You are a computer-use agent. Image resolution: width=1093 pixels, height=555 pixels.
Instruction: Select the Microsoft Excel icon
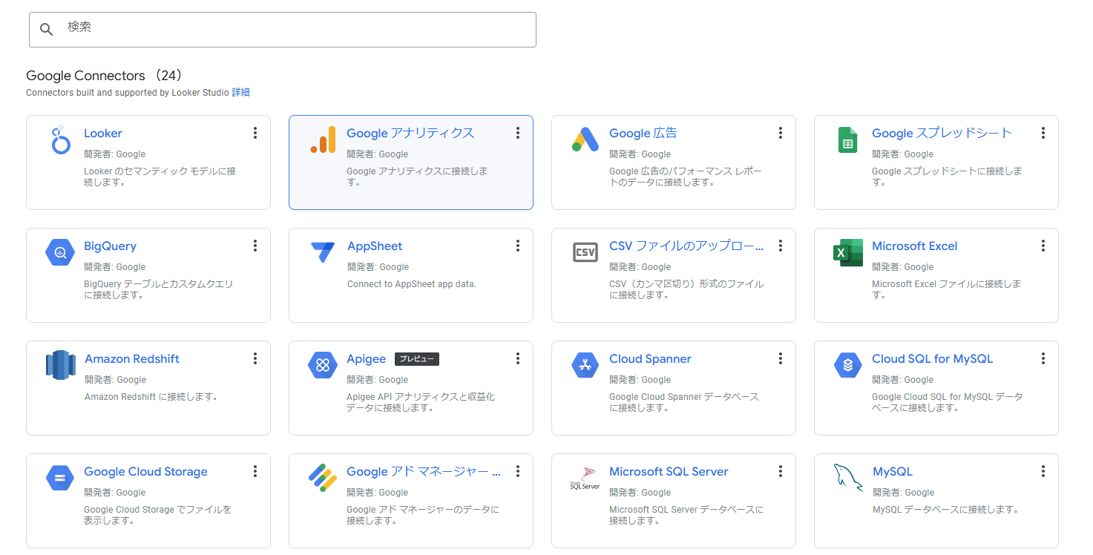click(x=847, y=252)
